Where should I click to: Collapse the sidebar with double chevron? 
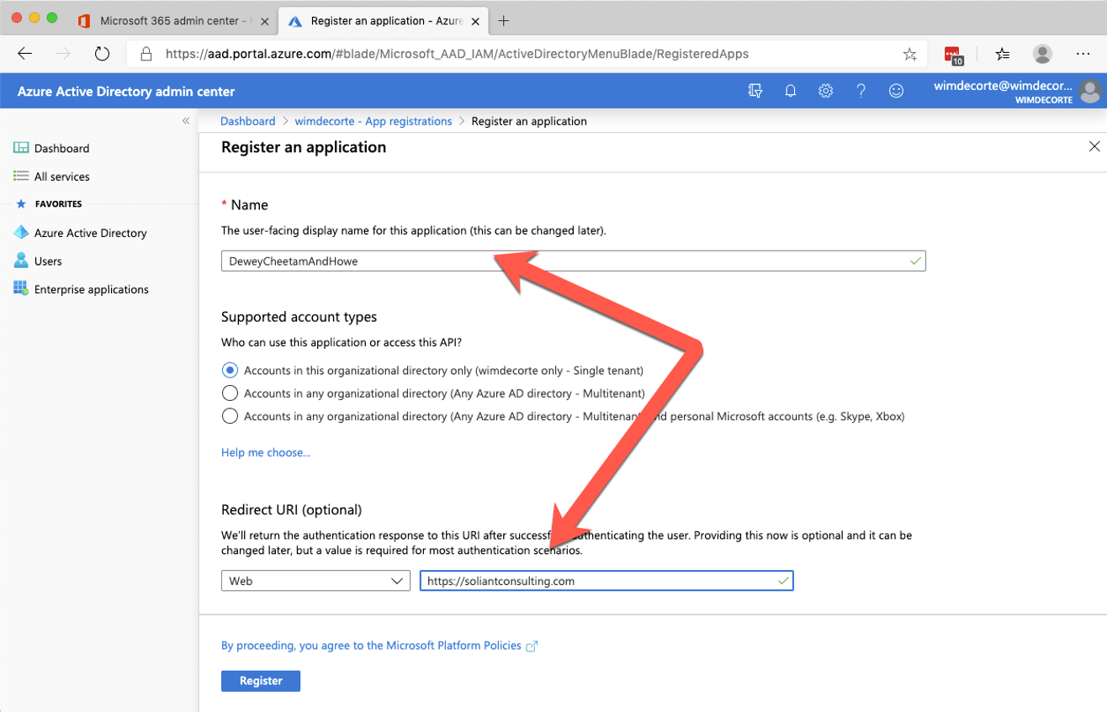186,121
